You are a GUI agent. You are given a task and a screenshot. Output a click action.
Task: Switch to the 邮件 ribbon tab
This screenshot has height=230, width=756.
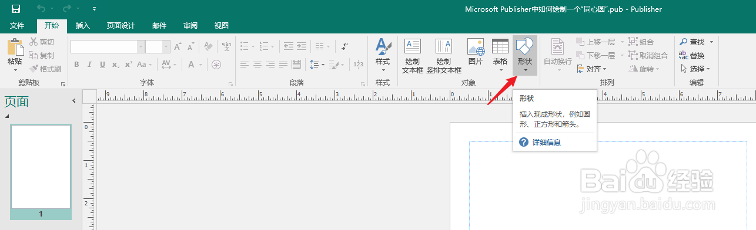pos(159,26)
